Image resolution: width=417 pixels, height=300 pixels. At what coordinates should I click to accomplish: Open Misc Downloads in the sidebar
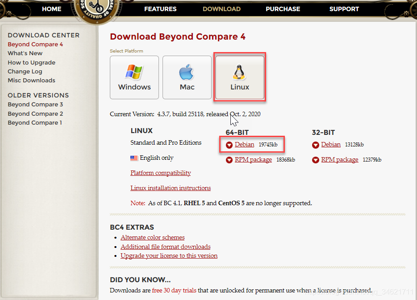pyautogui.click(x=31, y=80)
